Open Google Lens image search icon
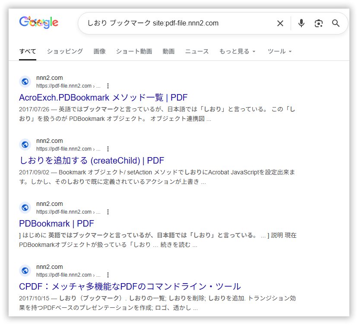 (x=319, y=23)
